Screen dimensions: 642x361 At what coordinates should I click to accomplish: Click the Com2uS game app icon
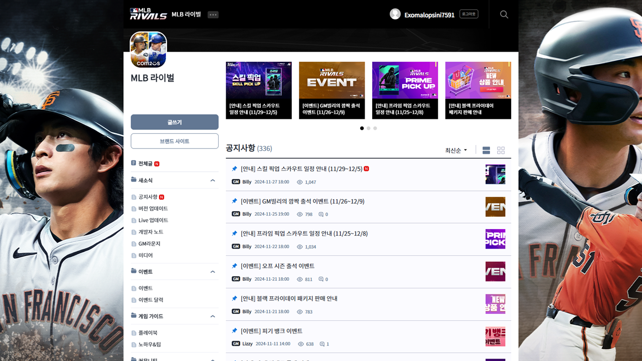(x=148, y=50)
